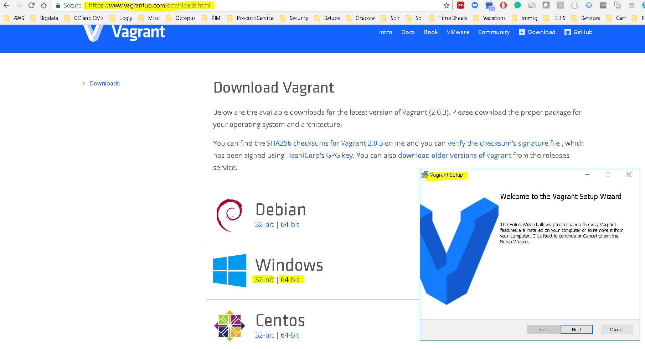645x349 pixels.
Task: Open the Docs nav menu item
Action: [408, 32]
